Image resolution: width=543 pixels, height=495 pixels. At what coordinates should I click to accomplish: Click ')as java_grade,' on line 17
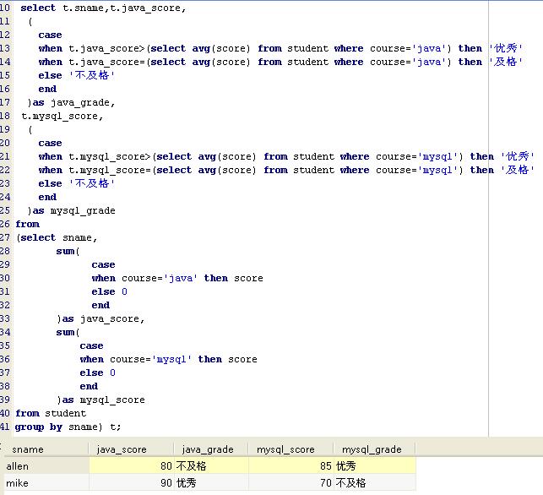click(71, 102)
